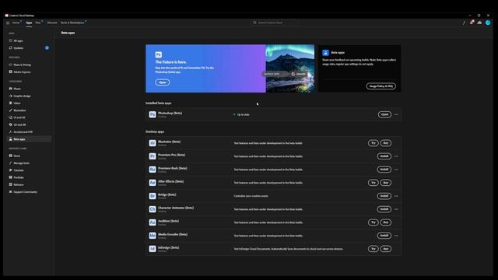Click Buy for Audition (Beta)
Screen dimensions: 498x280
[x=386, y=222]
